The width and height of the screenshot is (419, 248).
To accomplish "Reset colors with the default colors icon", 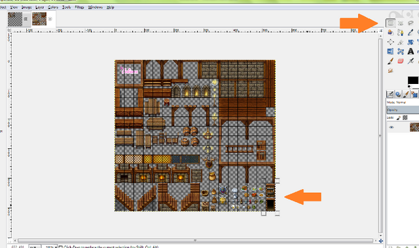I will coord(409,87).
